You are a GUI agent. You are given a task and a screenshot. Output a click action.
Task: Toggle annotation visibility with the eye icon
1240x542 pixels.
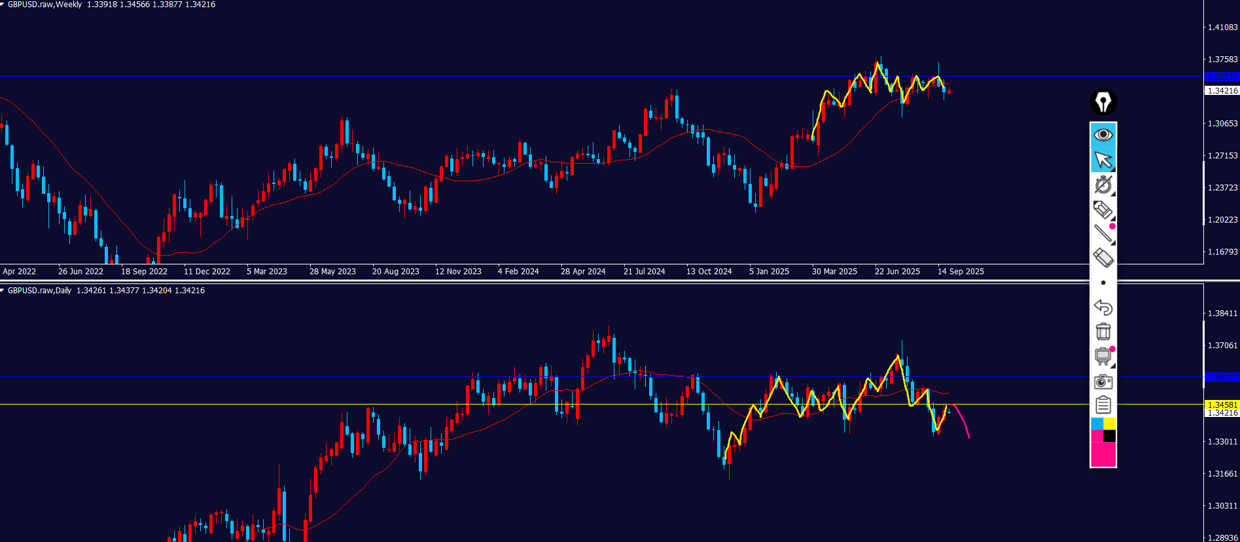tap(1103, 135)
